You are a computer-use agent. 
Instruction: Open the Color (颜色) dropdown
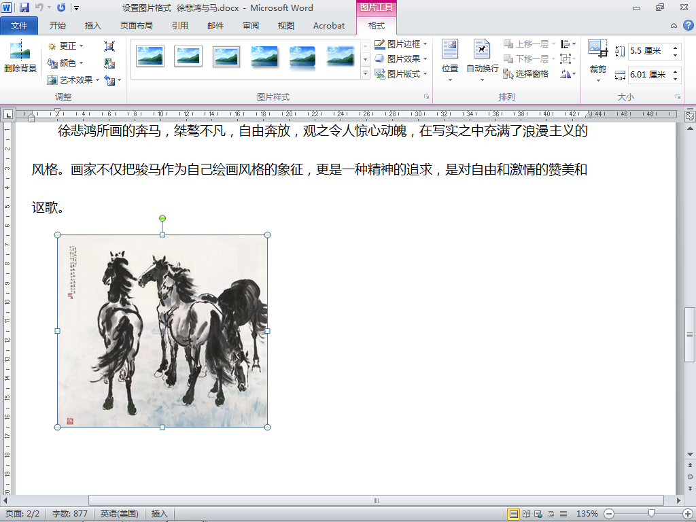click(66, 63)
